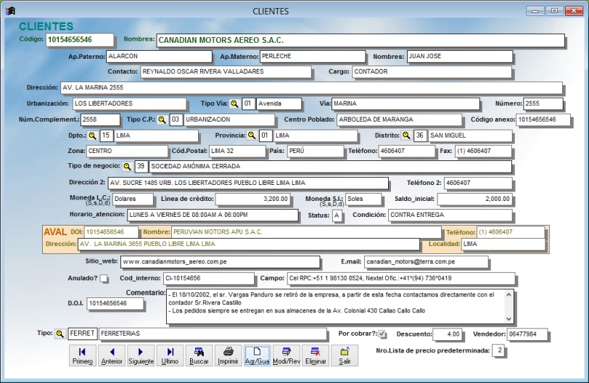Select the Ap.Paterno field ALARCON

[x=159, y=57]
